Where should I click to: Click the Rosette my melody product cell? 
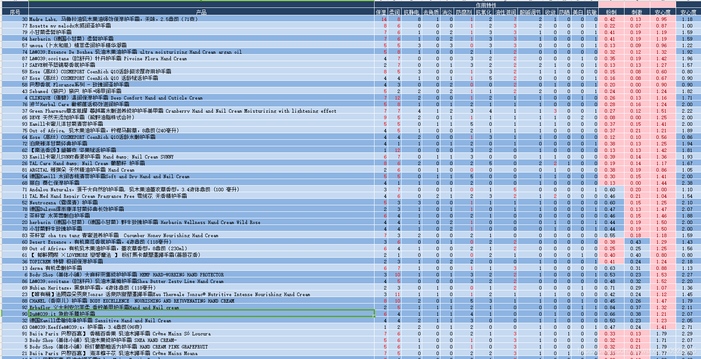201,26
